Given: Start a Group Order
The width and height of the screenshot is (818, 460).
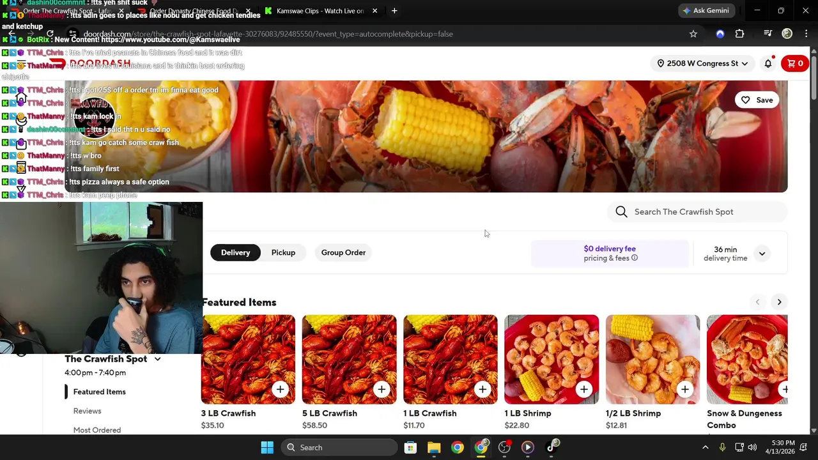Looking at the screenshot, I should point(343,252).
